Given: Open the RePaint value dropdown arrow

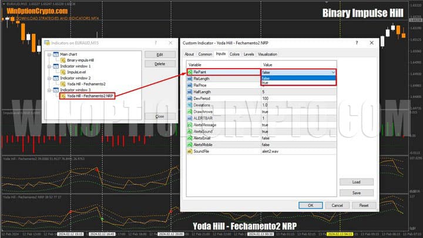Looking at the screenshot, I should [333, 72].
